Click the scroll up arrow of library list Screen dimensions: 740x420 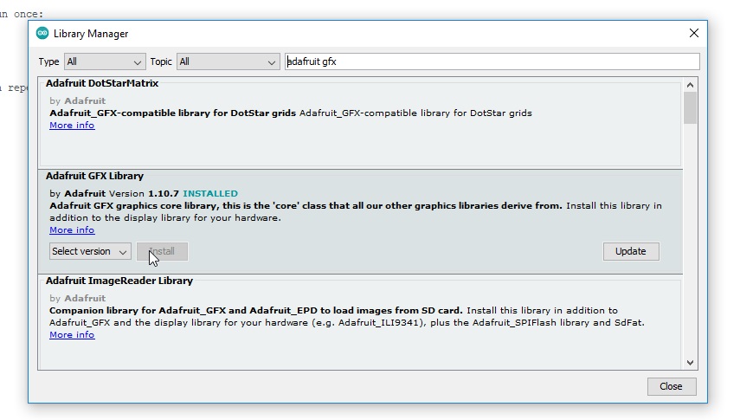[x=690, y=85]
